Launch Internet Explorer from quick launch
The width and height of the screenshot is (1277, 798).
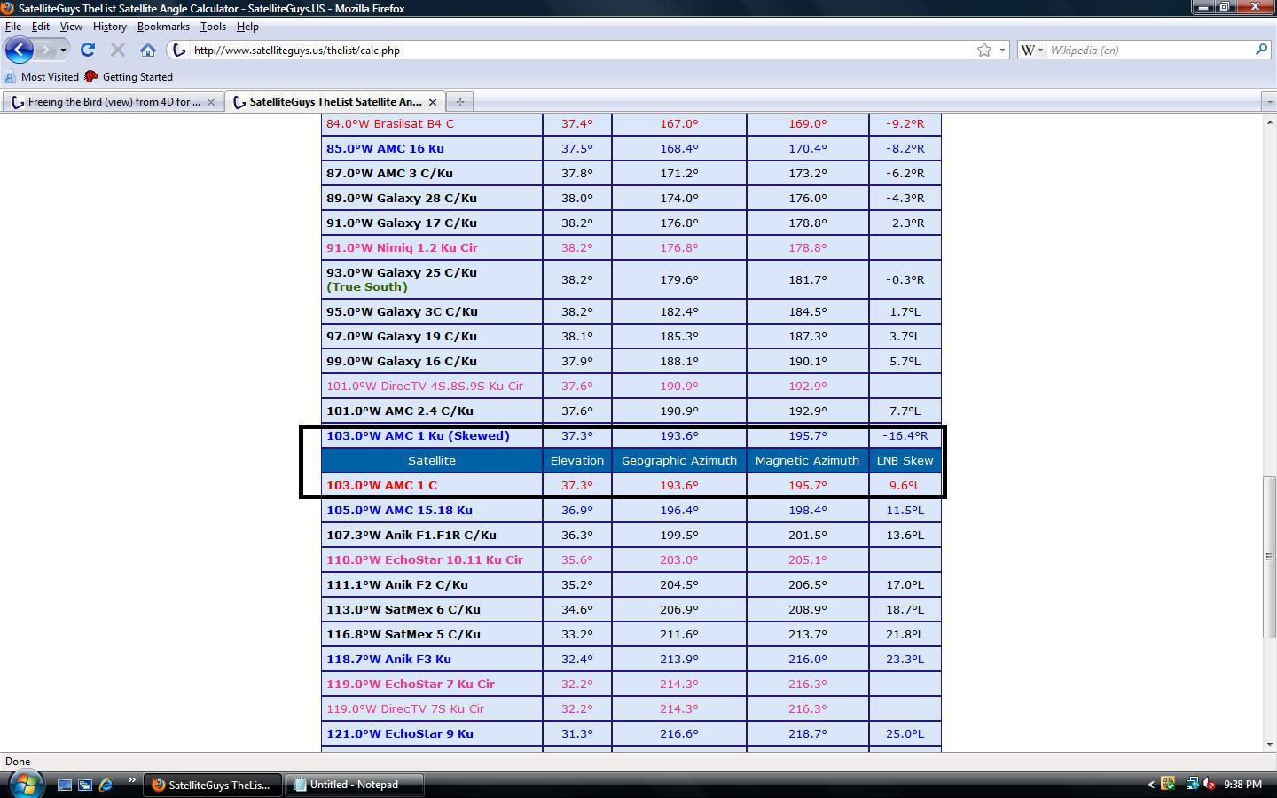(x=106, y=785)
